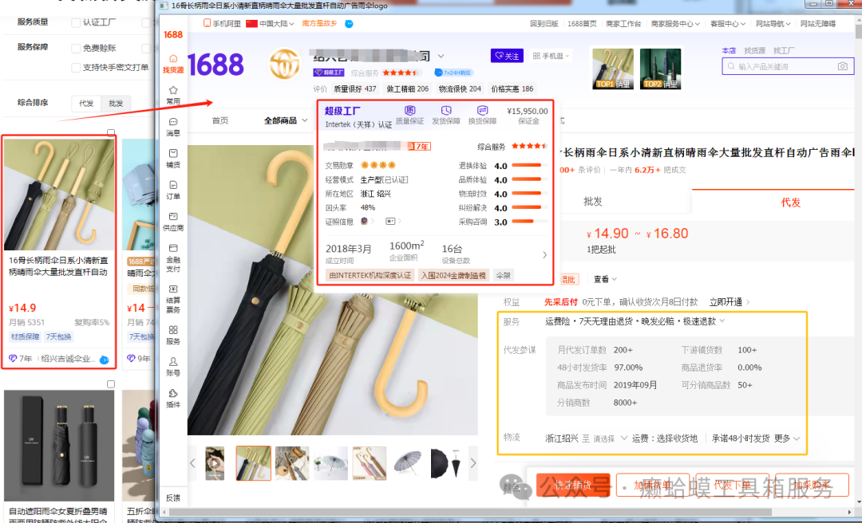Viewport: 862px width, 523px height.
Task: Switch to the 代发 tab
Action: coord(790,203)
